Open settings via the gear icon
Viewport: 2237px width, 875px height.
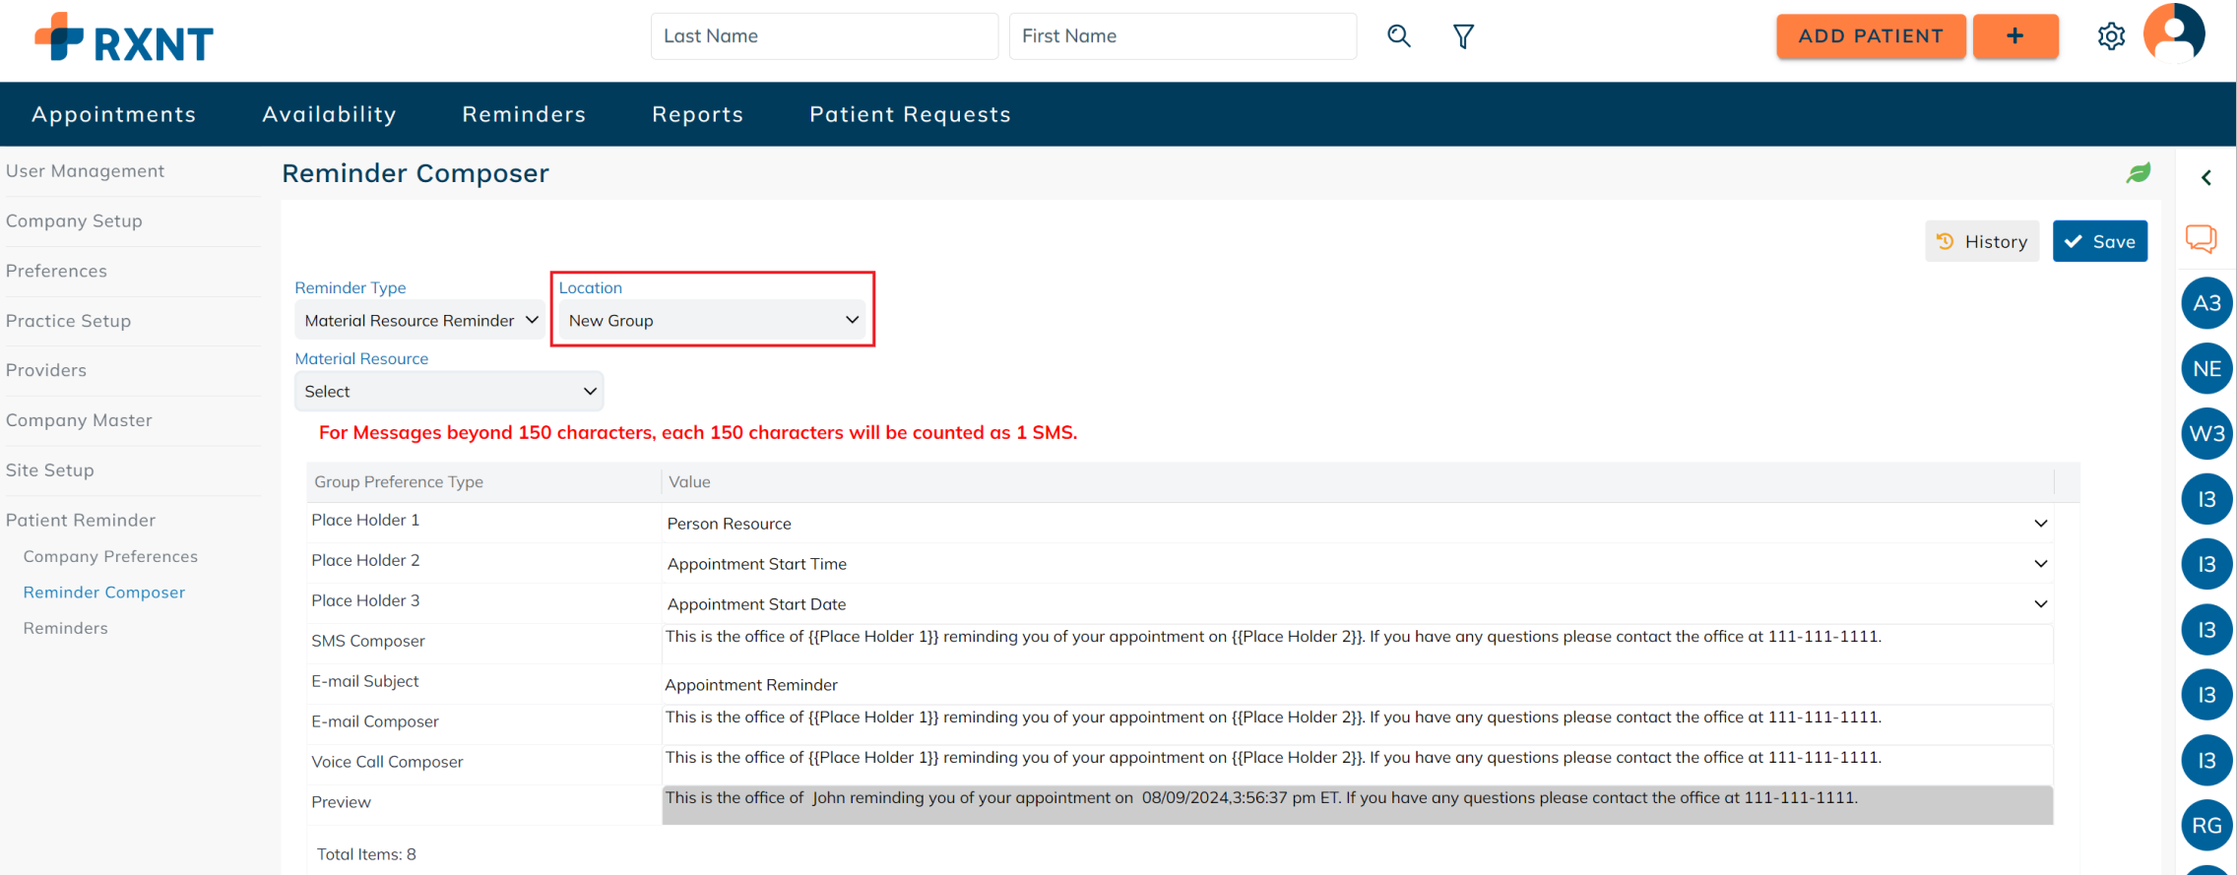[x=2111, y=36]
